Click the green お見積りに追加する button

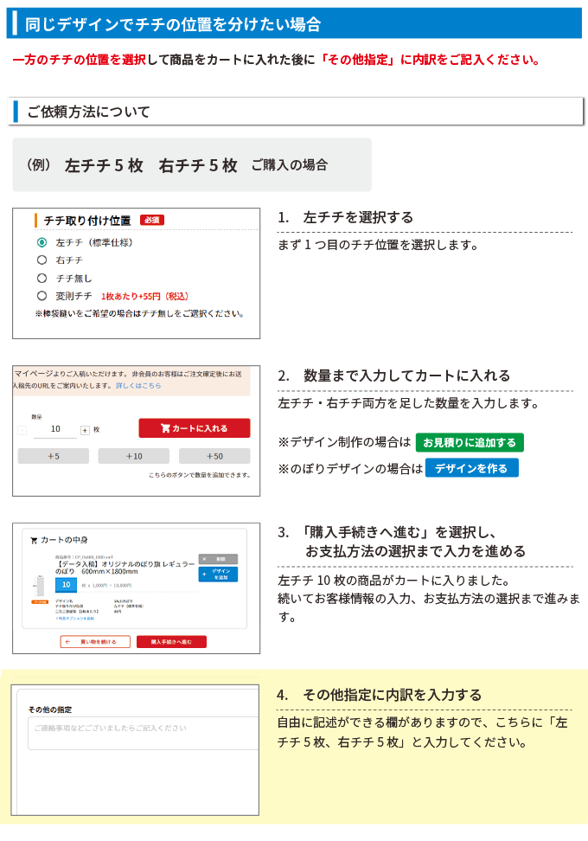point(469,442)
